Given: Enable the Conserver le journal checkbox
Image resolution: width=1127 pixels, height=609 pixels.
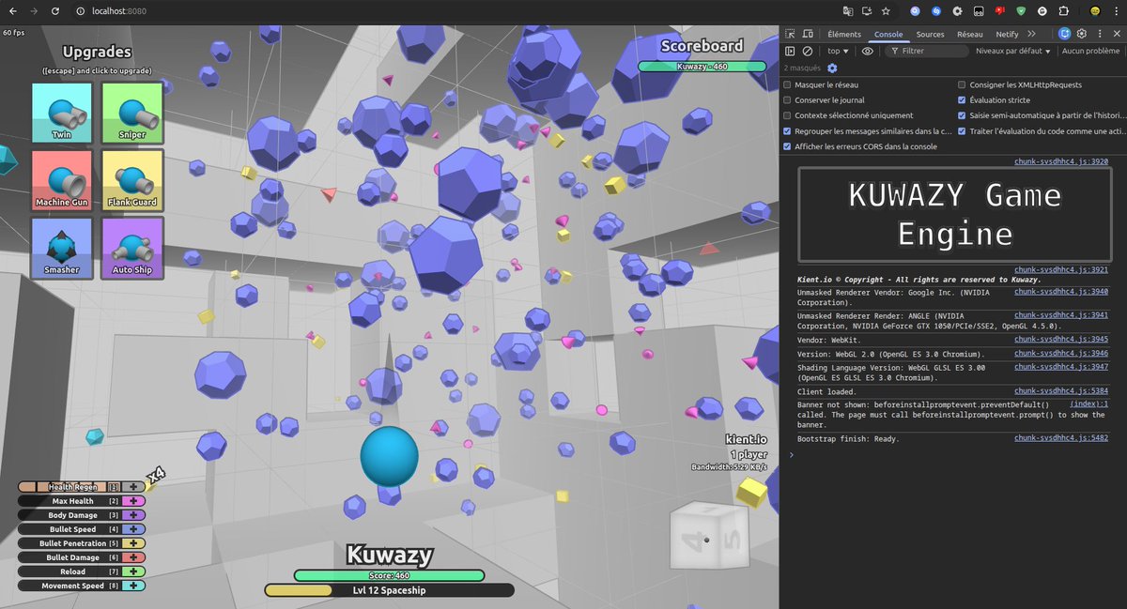Looking at the screenshot, I should (x=787, y=99).
